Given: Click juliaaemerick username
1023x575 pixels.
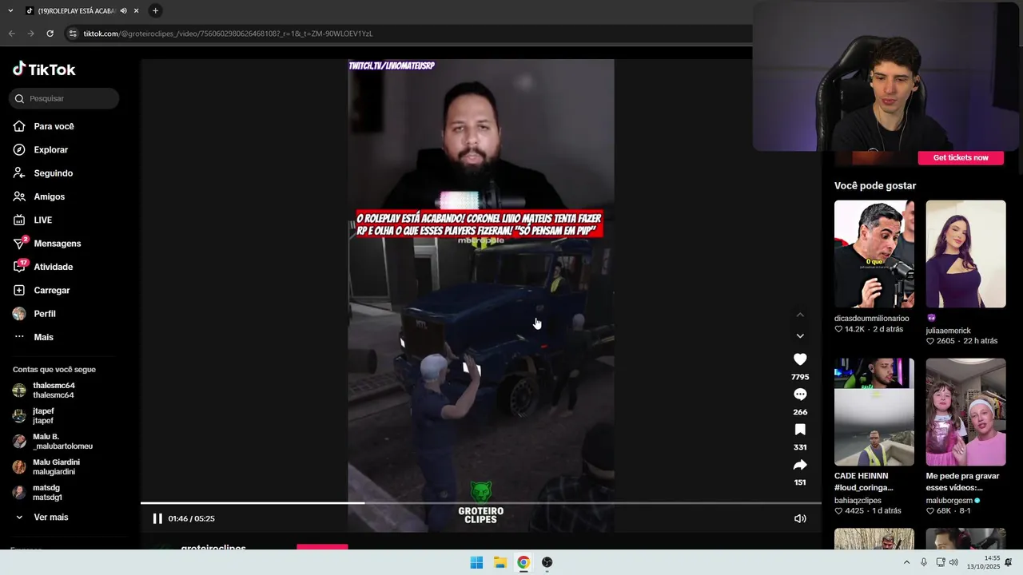Looking at the screenshot, I should (948, 330).
